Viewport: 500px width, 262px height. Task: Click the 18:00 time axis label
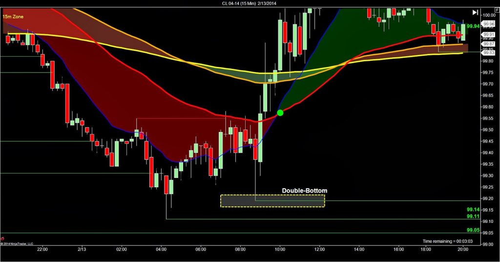click(x=425, y=249)
